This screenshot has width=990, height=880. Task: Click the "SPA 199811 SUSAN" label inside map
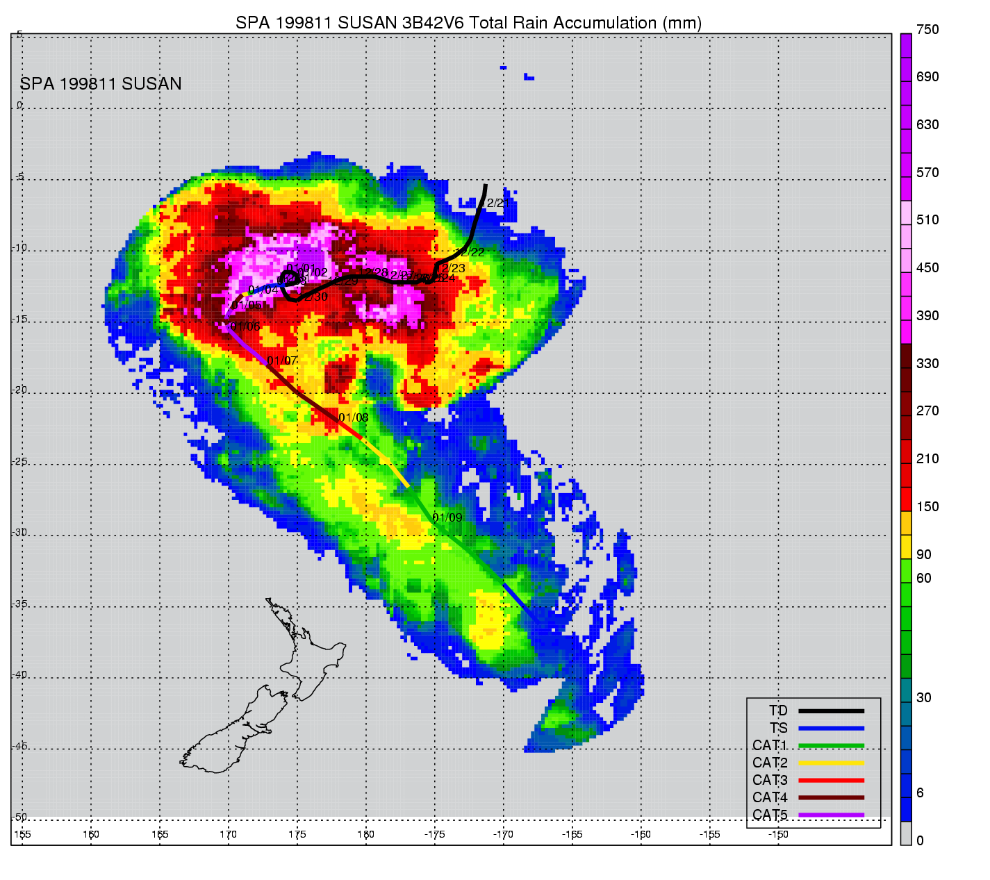coord(101,84)
